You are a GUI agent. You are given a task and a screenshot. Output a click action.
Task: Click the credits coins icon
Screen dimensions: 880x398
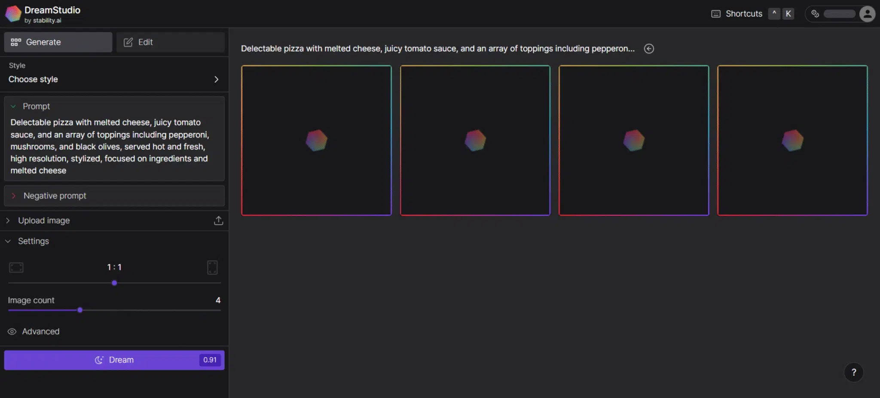pyautogui.click(x=815, y=14)
